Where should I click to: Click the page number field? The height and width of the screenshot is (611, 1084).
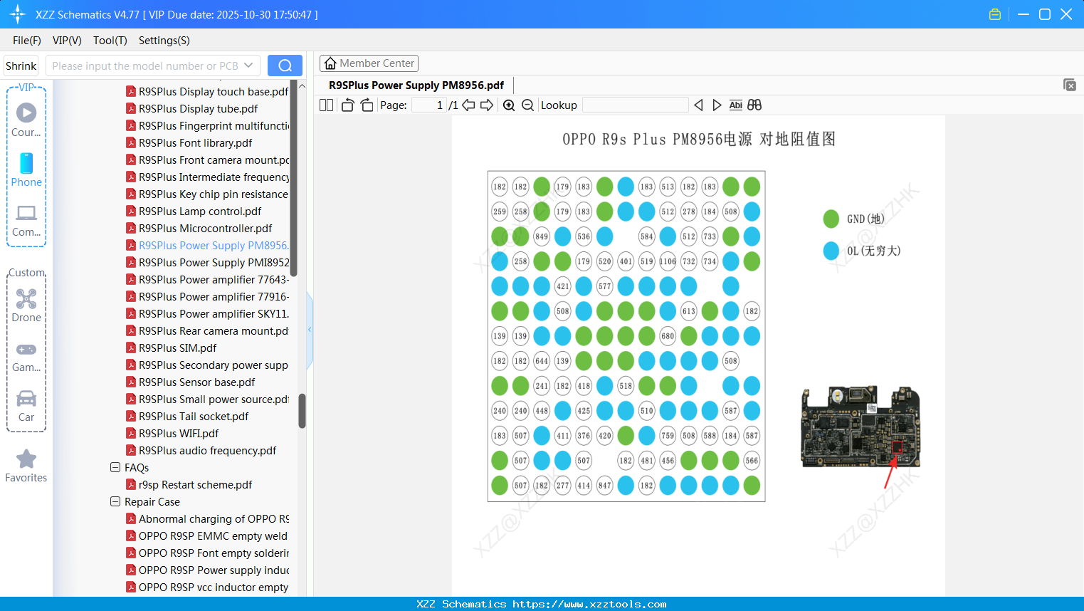(429, 105)
